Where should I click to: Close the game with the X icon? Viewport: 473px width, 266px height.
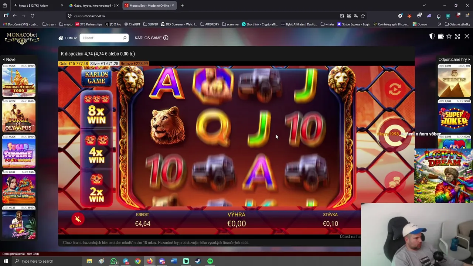click(467, 36)
